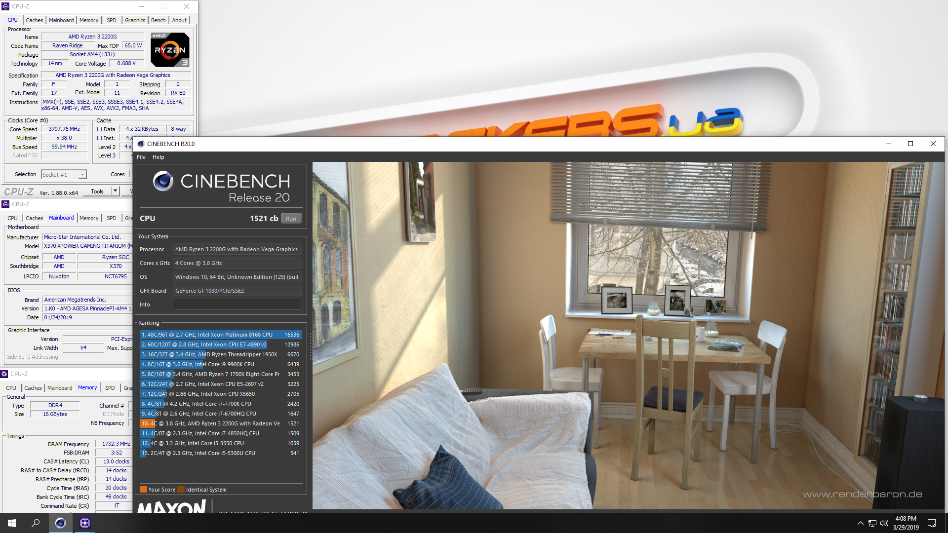Select ranking row Xeon Platinum 8168
The width and height of the screenshot is (948, 533).
coord(220,335)
